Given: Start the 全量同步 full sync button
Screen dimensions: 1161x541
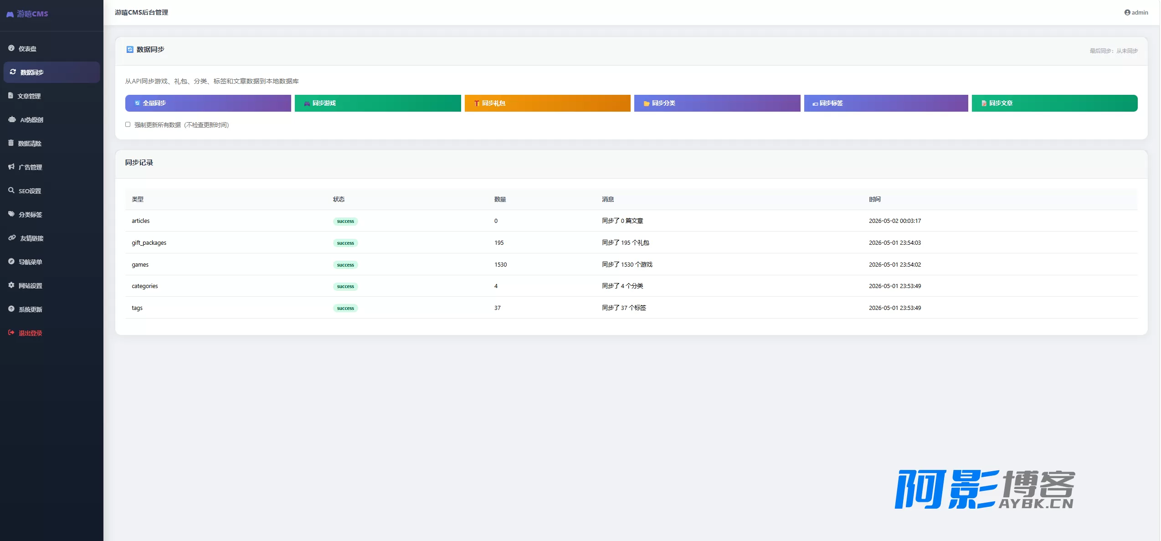Looking at the screenshot, I should (208, 103).
